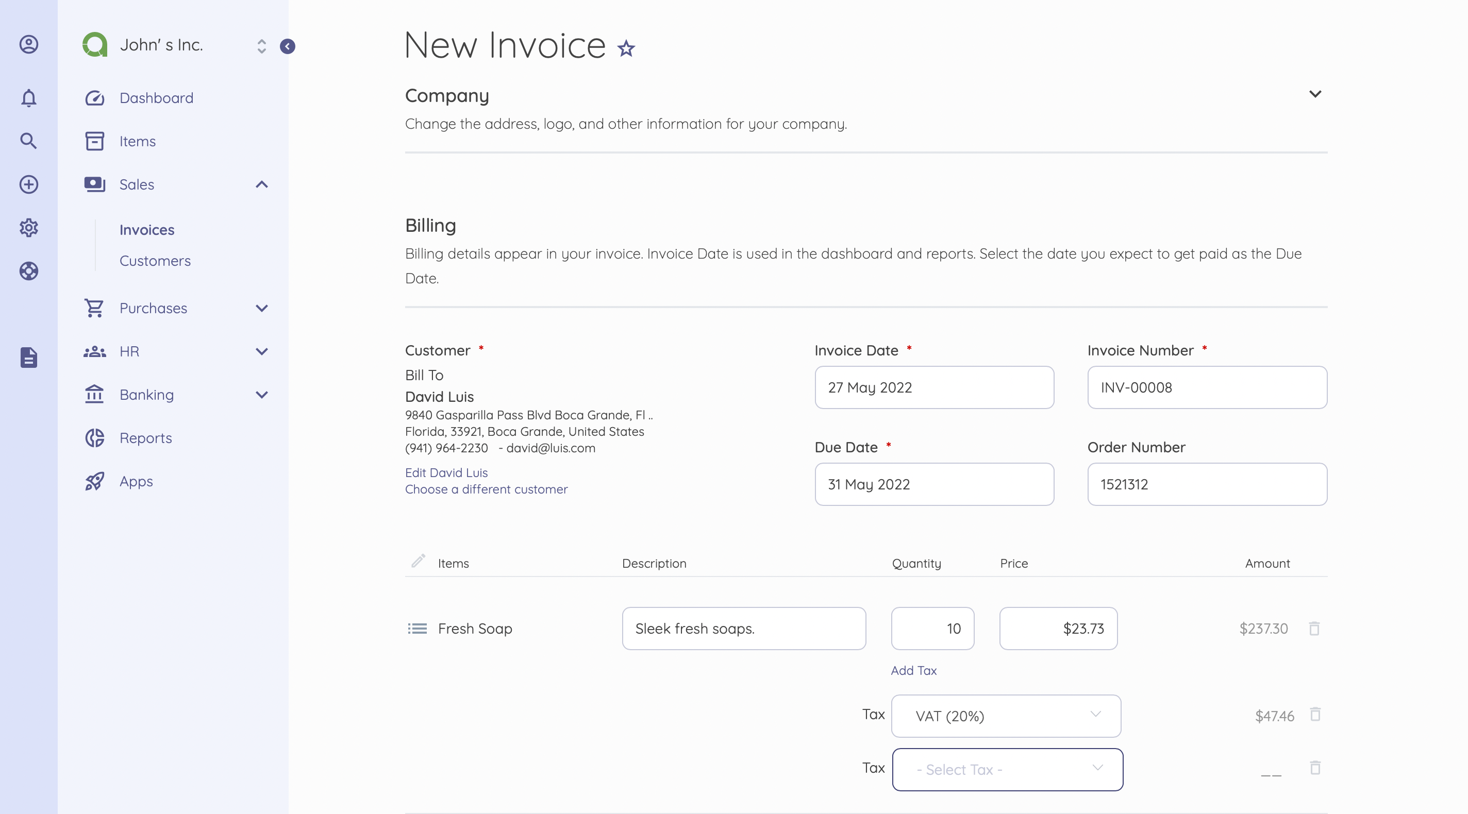Open the VAT (20%) tax dropdown
Viewport: 1468px width, 814px height.
point(1006,716)
